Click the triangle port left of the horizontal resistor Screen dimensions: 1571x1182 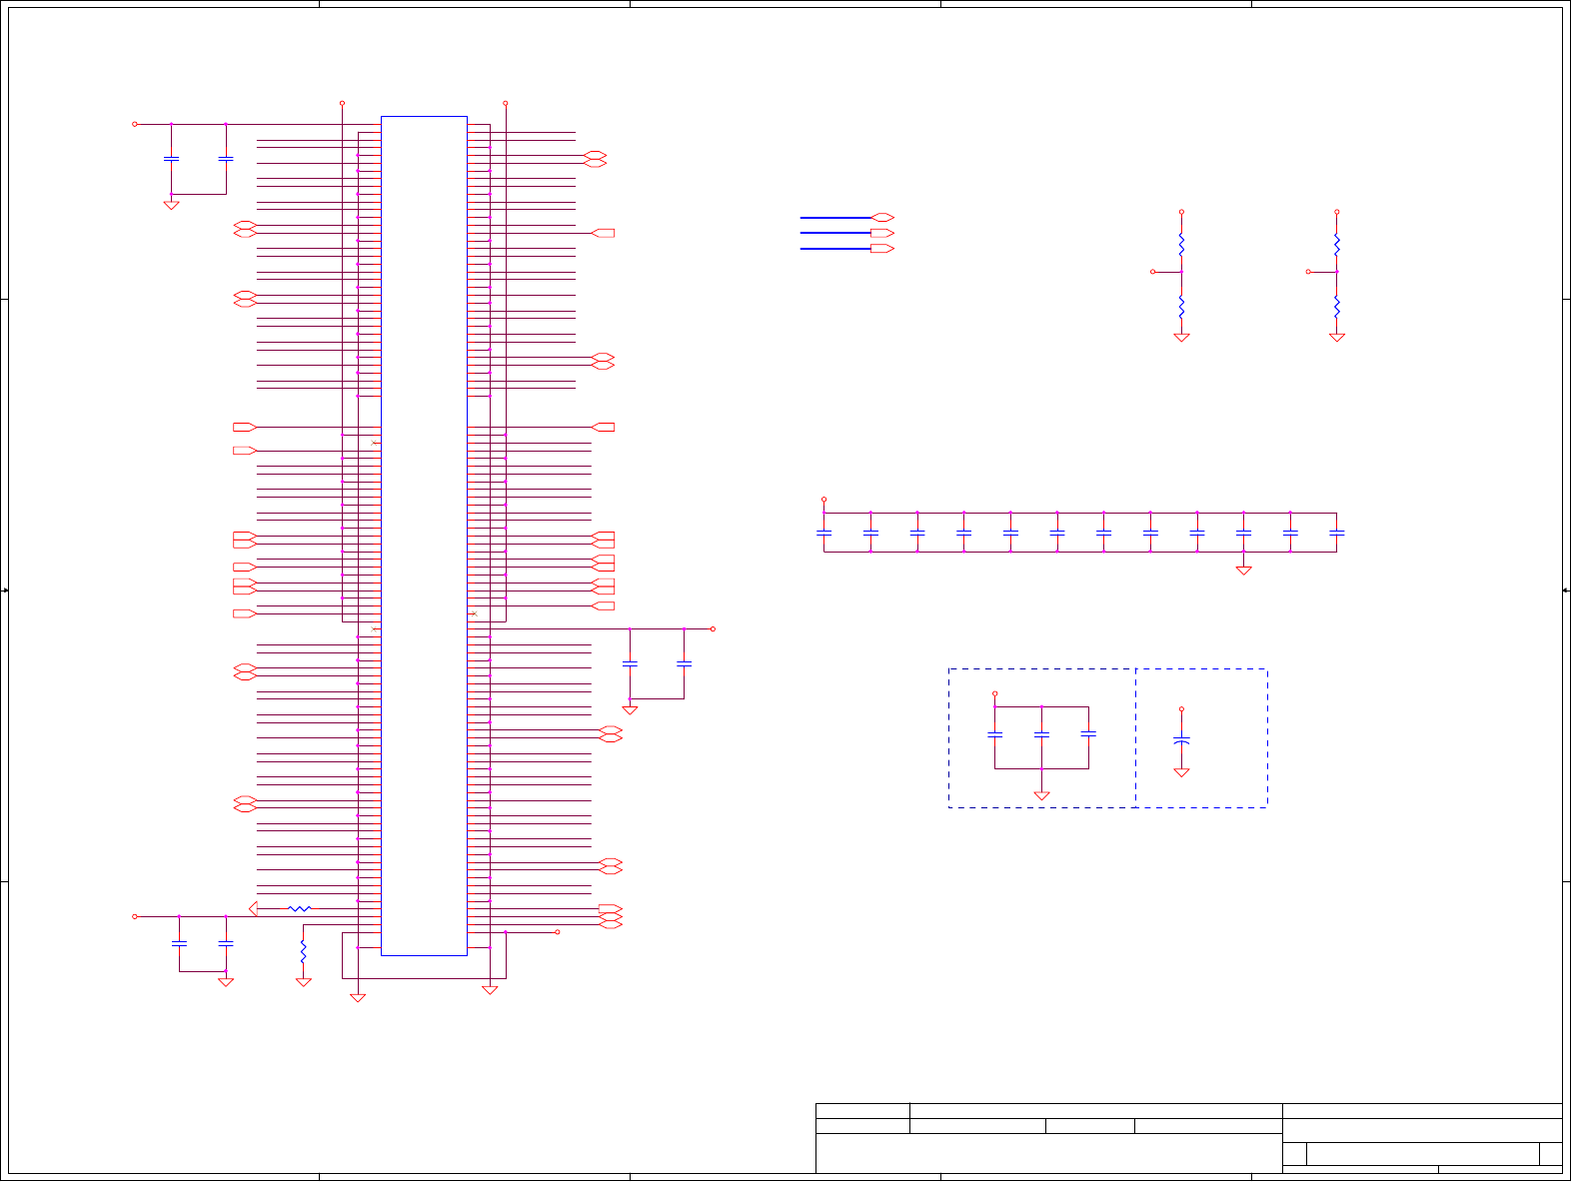pos(253,909)
